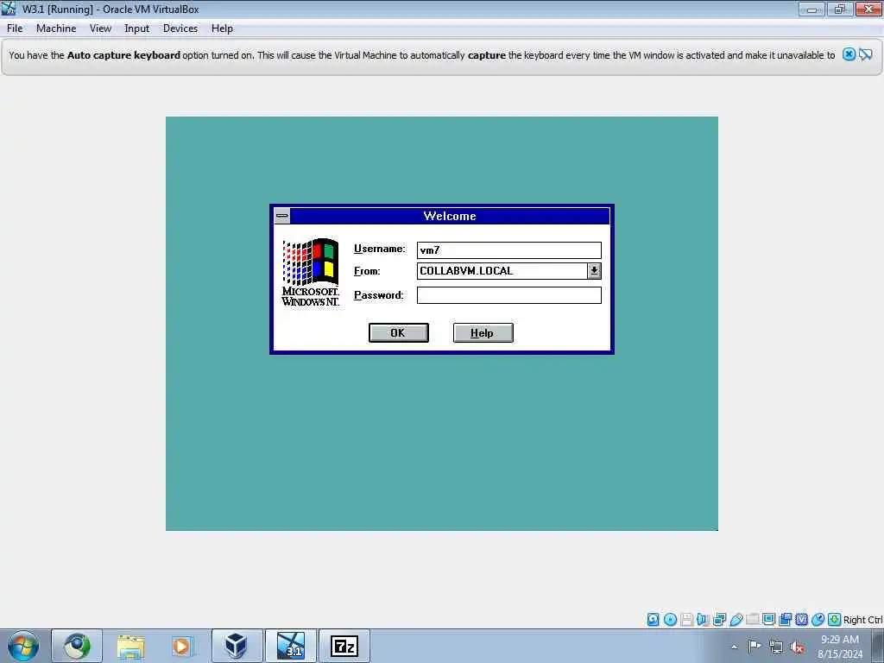The height and width of the screenshot is (663, 884).
Task: Click the running W3.1 VM taskbar icon
Action: click(290, 646)
